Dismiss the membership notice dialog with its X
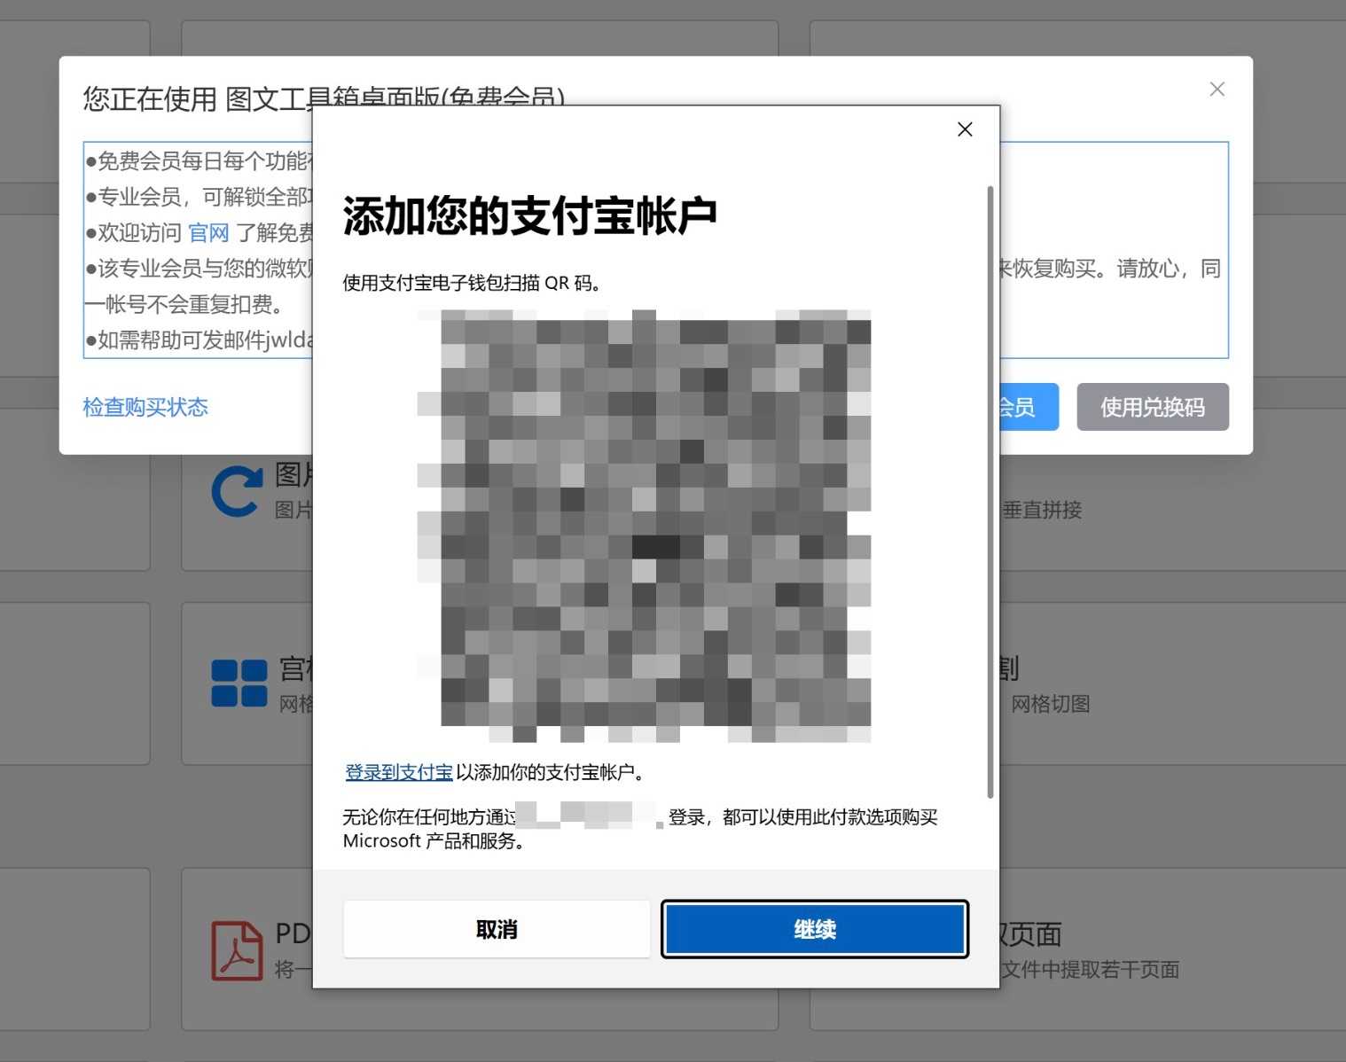1346x1062 pixels. [1217, 89]
